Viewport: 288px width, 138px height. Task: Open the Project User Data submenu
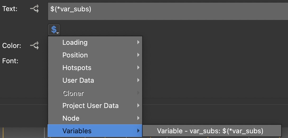[90, 106]
